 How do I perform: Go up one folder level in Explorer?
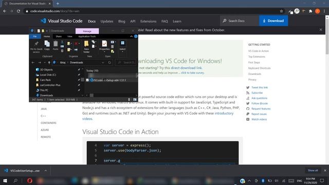click(x=49, y=63)
